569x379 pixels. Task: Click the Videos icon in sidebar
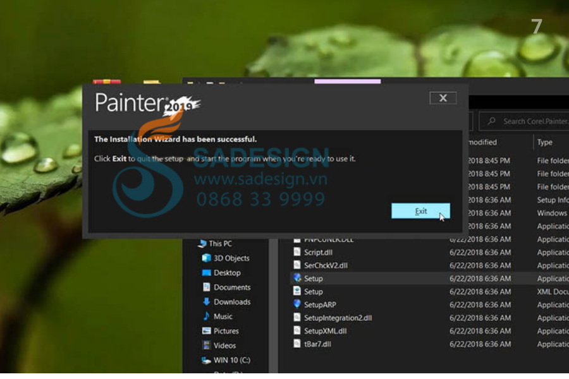206,346
